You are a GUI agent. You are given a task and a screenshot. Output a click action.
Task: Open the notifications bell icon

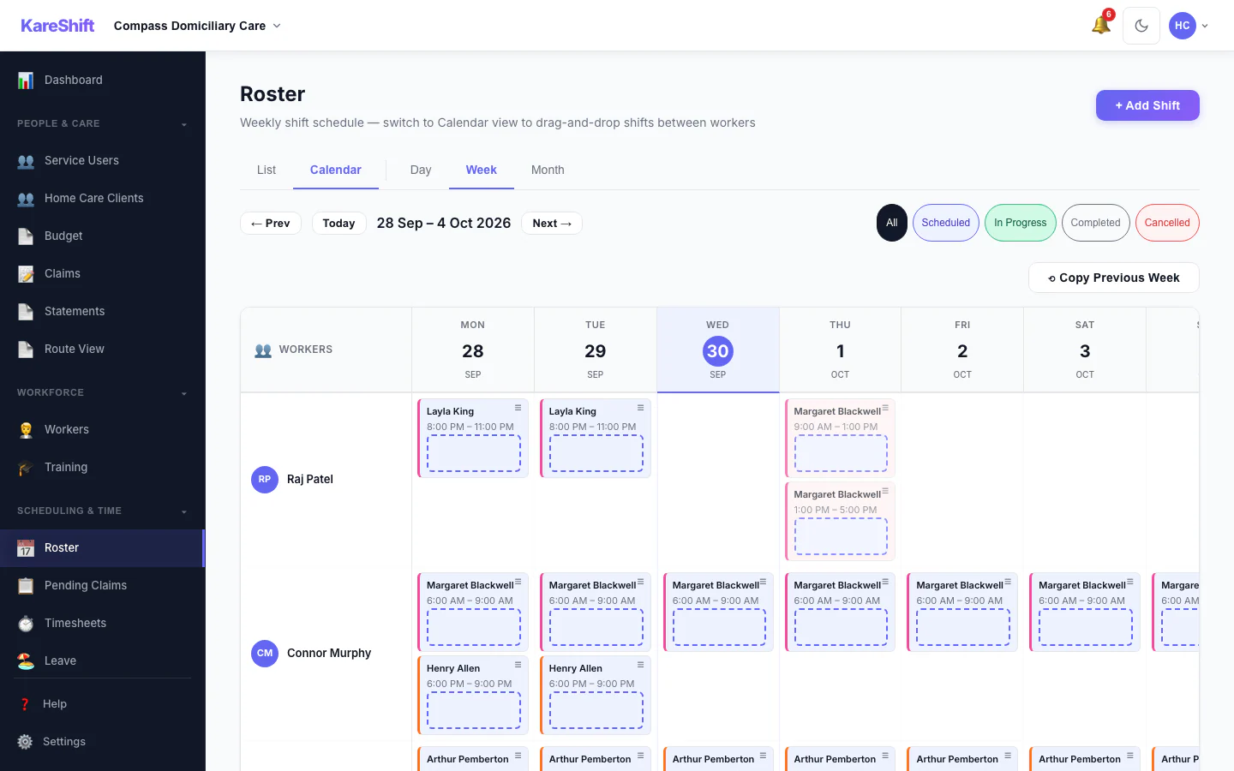[x=1101, y=26]
